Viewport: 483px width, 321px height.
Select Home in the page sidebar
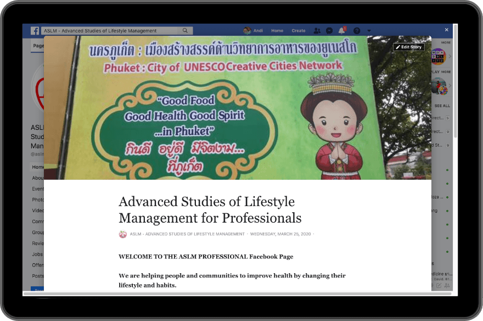click(37, 167)
